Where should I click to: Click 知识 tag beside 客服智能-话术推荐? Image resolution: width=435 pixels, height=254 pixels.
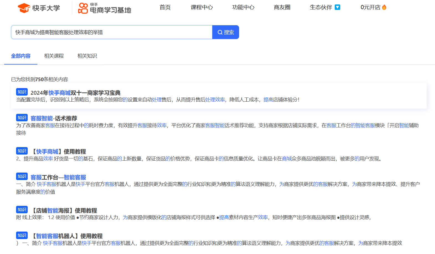[22, 118]
